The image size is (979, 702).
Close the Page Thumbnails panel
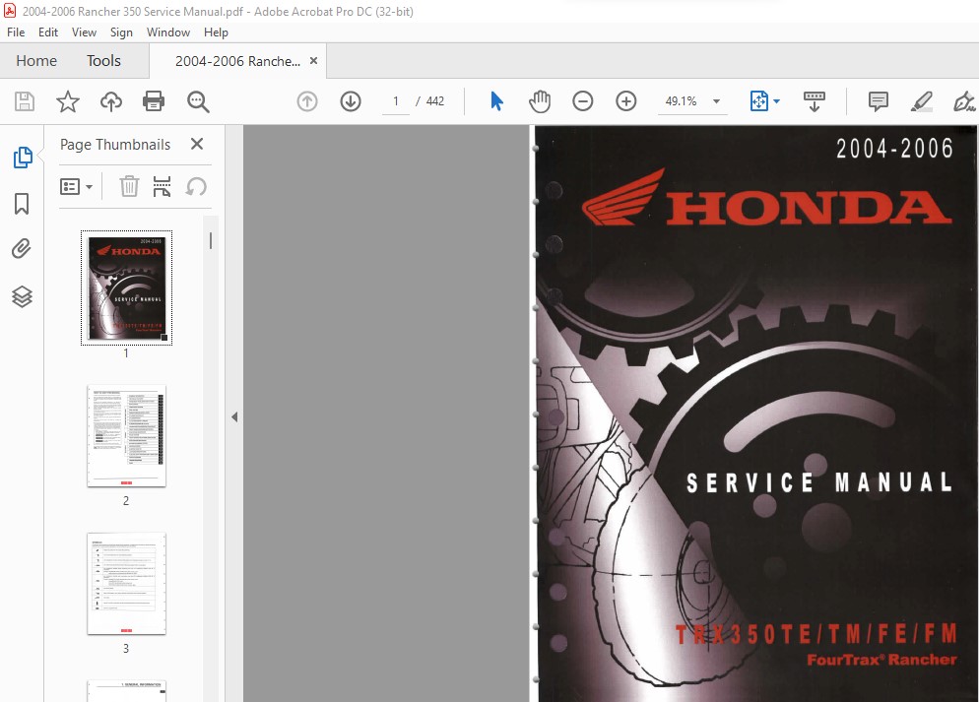[197, 144]
